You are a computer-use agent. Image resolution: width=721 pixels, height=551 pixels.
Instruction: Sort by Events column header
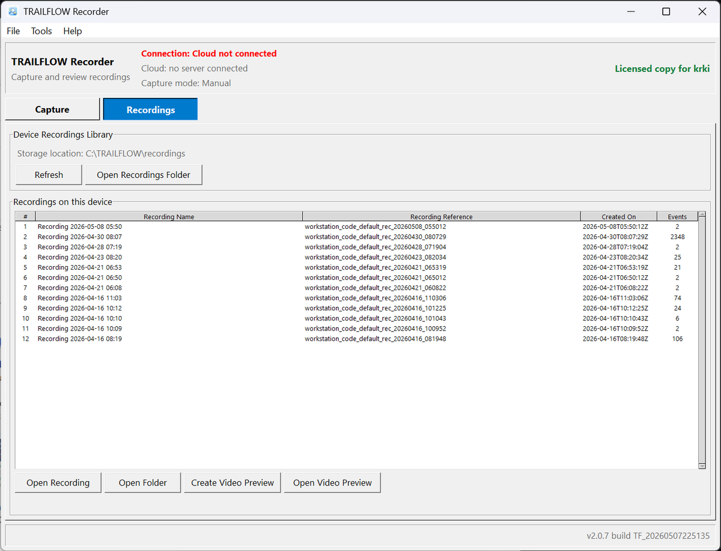[677, 216]
